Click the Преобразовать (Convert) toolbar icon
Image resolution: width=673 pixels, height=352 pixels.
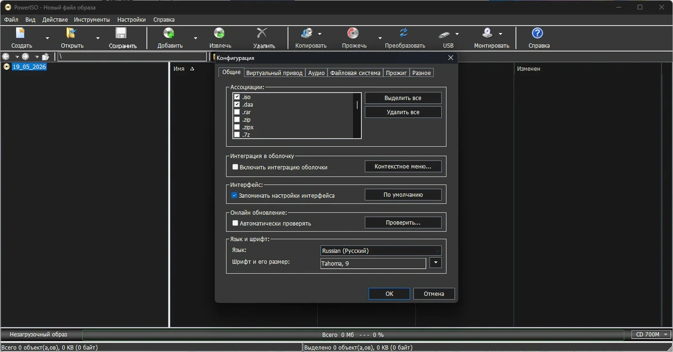(x=404, y=34)
